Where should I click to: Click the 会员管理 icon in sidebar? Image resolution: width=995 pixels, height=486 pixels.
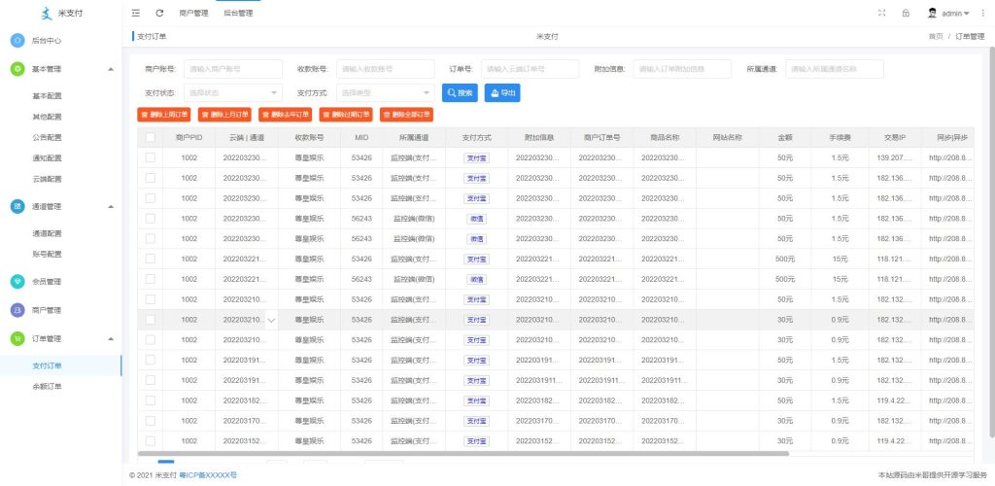pyautogui.click(x=17, y=281)
